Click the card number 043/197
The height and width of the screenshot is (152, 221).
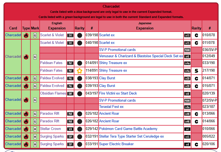click(x=92, y=93)
